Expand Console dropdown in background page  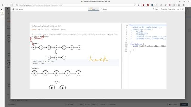pyautogui.click(x=103, y=104)
